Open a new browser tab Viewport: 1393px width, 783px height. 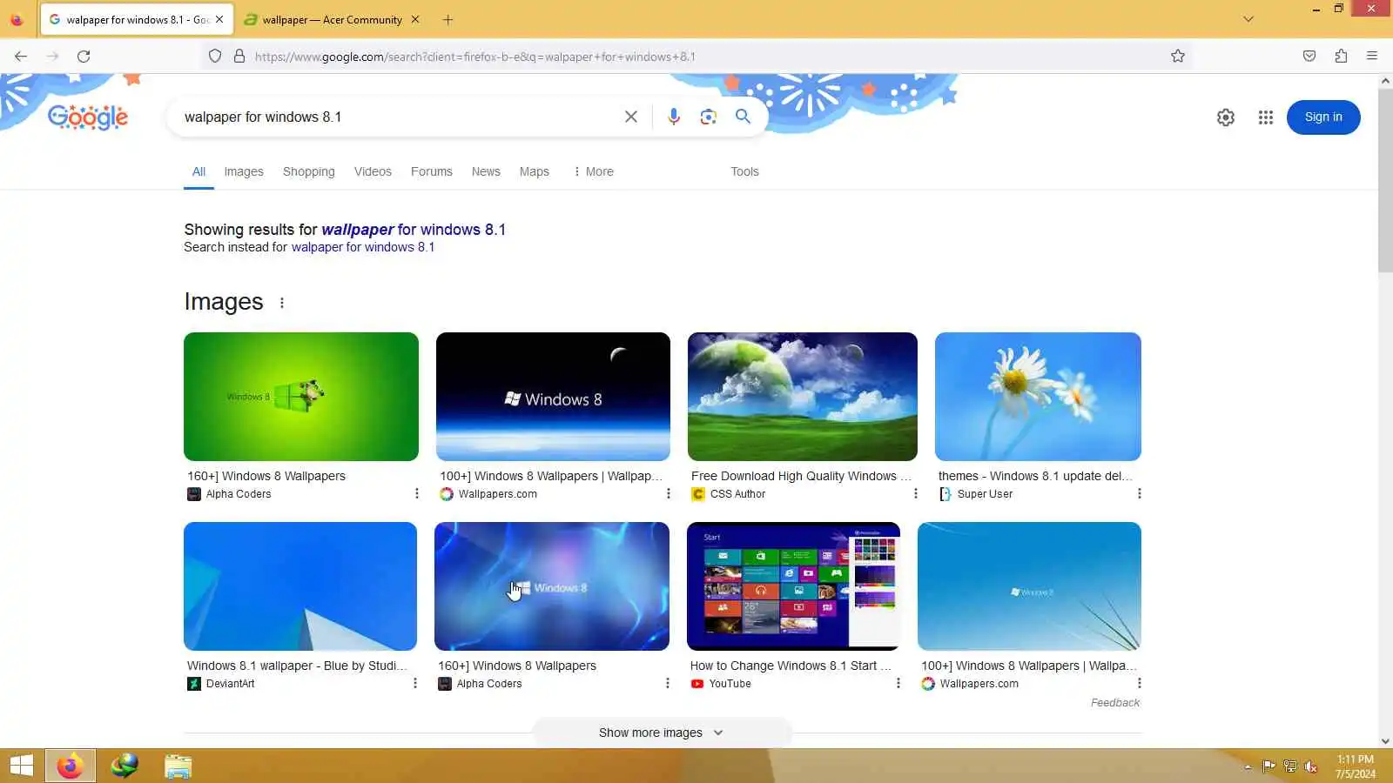(x=448, y=19)
